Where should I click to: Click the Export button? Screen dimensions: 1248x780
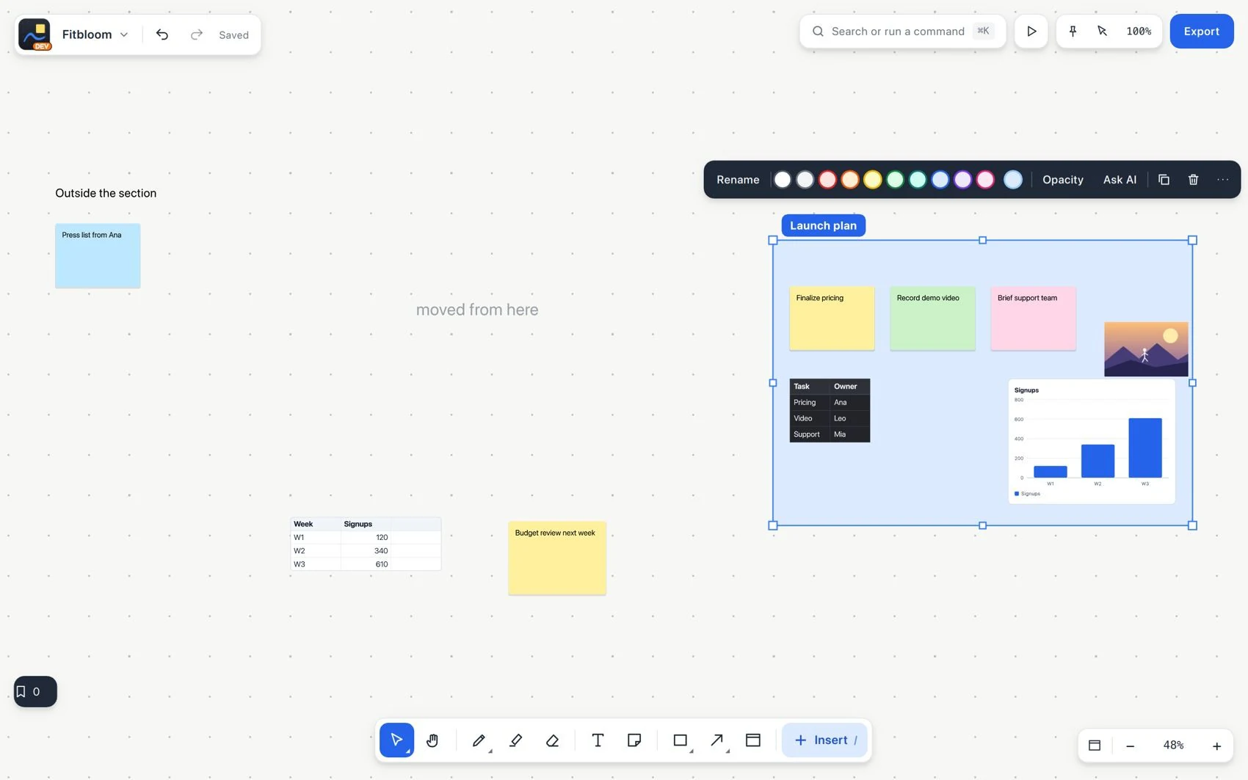1202,32
